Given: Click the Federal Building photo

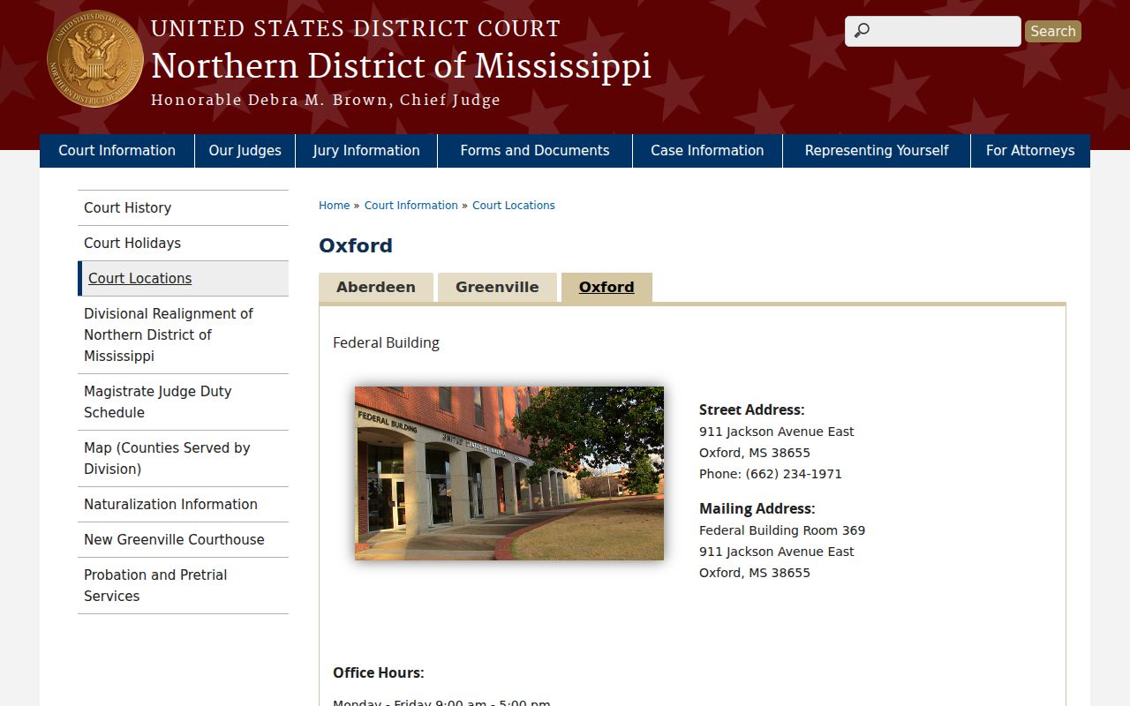Looking at the screenshot, I should 509,473.
